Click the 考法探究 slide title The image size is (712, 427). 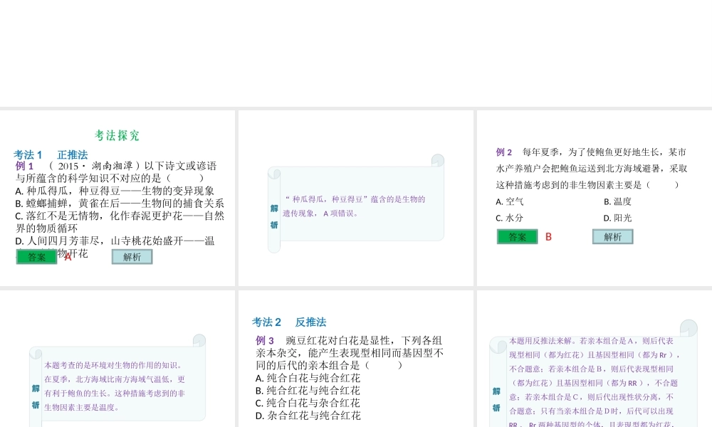tap(117, 135)
